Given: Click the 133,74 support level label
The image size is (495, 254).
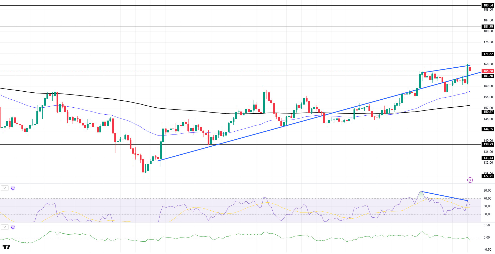Looking at the screenshot, I should coord(488,158).
